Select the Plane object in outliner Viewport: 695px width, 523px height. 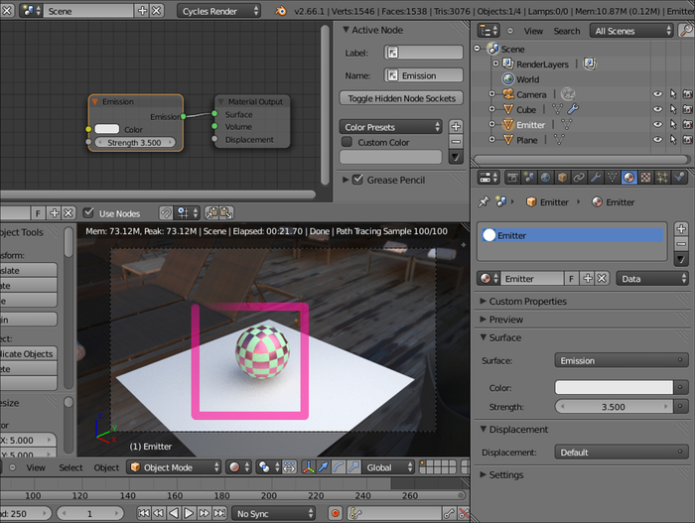coord(526,140)
